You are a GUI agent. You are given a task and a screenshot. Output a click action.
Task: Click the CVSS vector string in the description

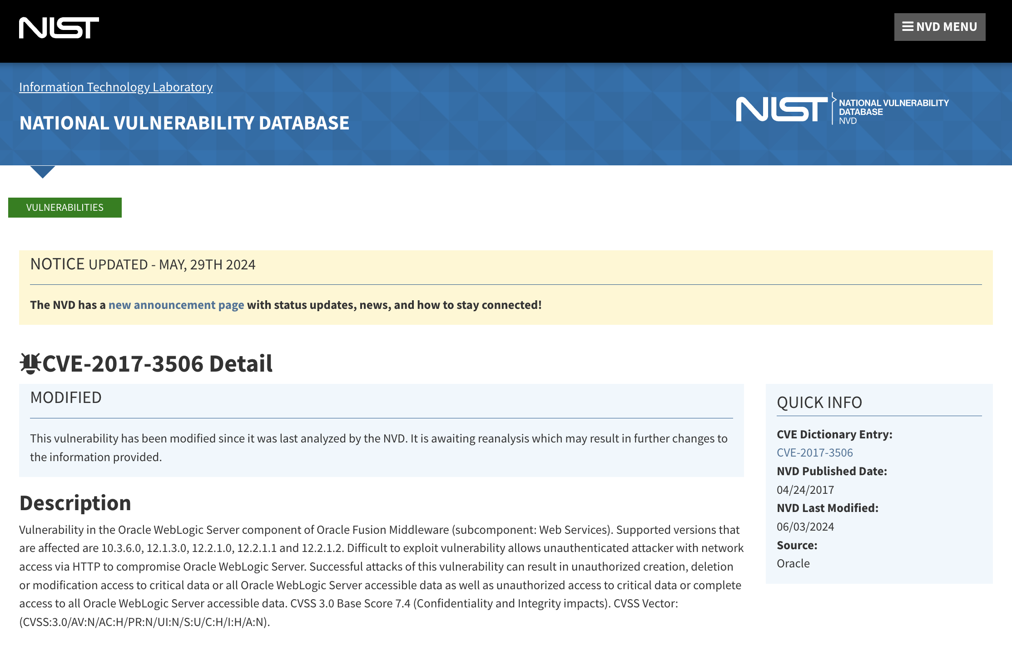(x=144, y=622)
